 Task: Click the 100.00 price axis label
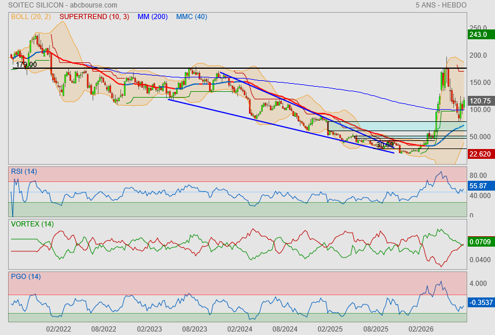[480, 110]
